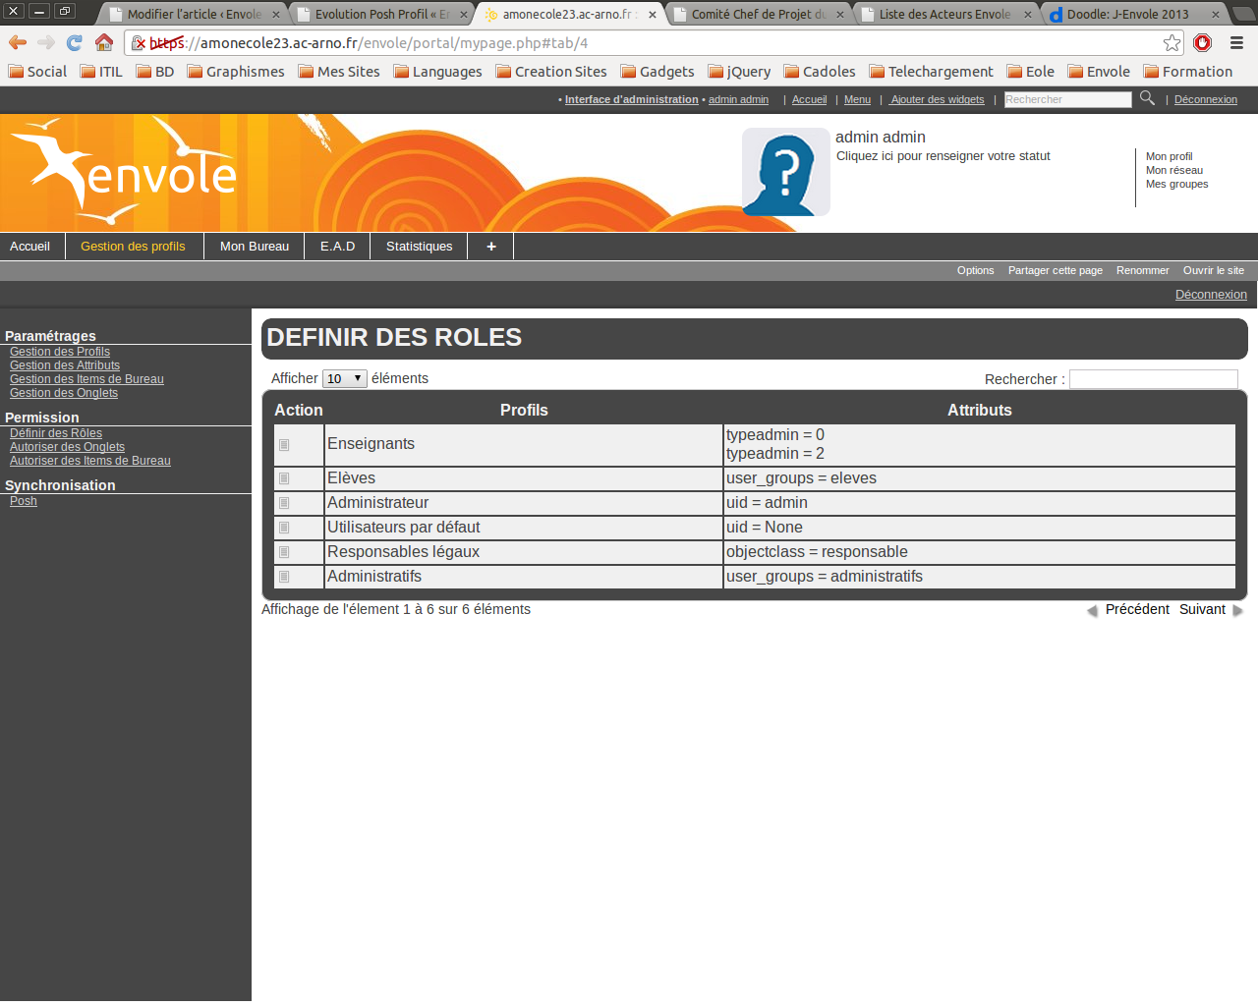Click the action icon for Administratifs row
This screenshot has width=1258, height=1006.
tap(284, 577)
